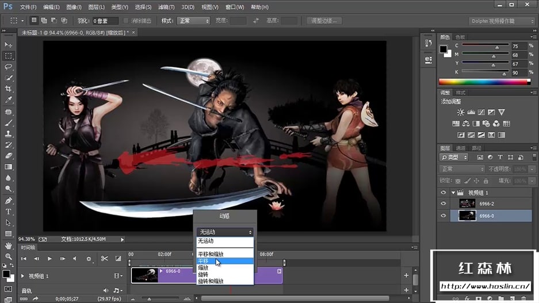Click the render video arrow button

(36, 299)
